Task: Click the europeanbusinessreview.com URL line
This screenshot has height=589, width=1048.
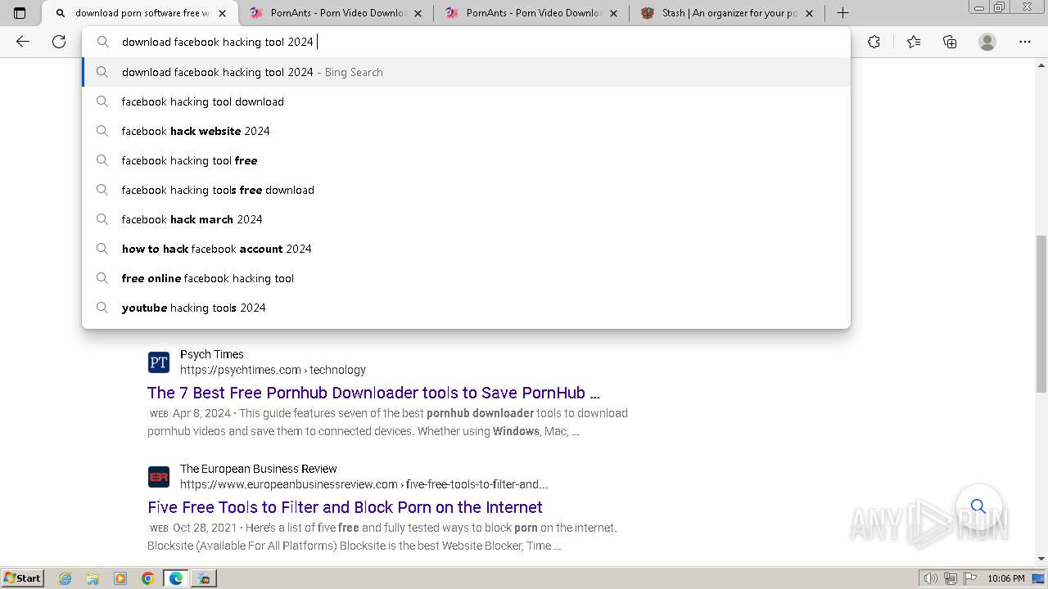Action: (x=364, y=484)
